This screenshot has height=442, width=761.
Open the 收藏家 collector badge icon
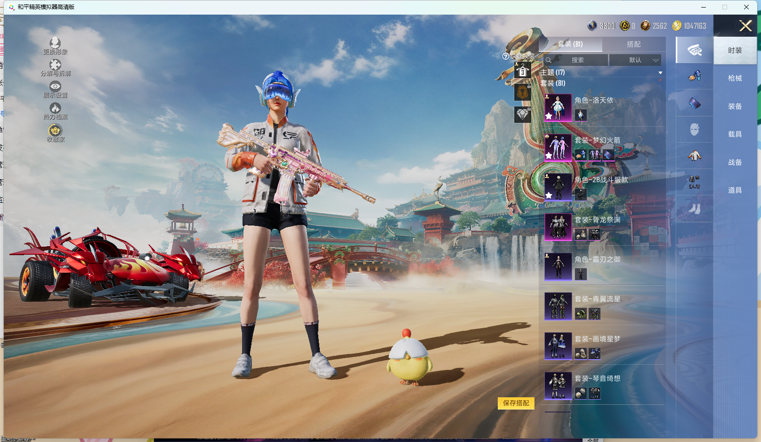pyautogui.click(x=55, y=130)
